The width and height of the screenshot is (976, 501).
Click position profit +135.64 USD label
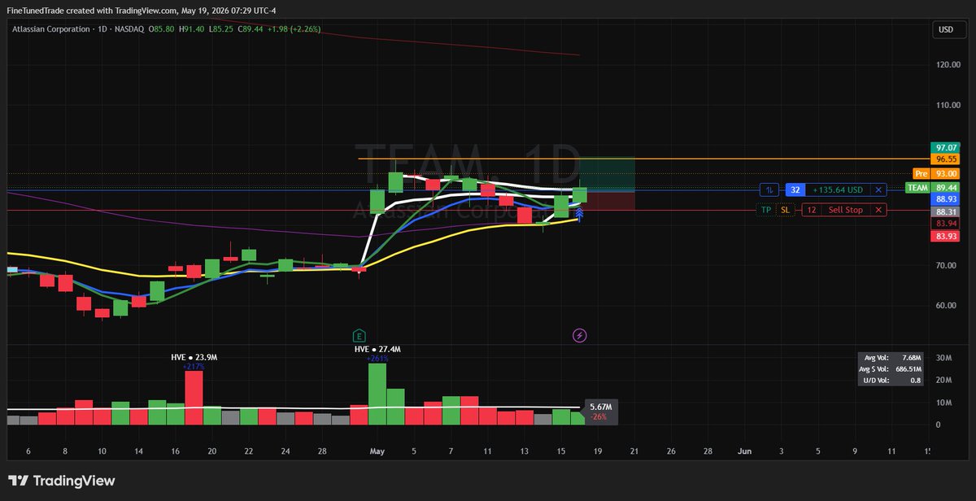pyautogui.click(x=839, y=190)
